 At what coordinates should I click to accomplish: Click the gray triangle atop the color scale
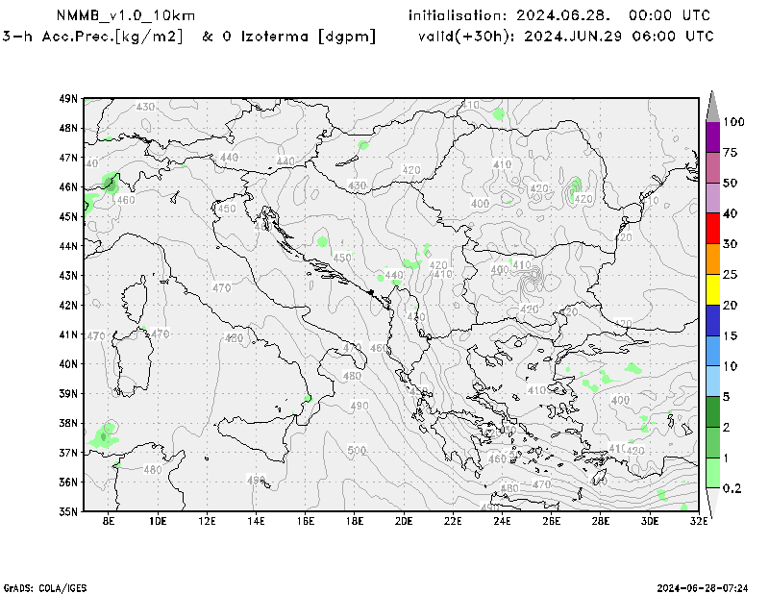pyautogui.click(x=712, y=106)
